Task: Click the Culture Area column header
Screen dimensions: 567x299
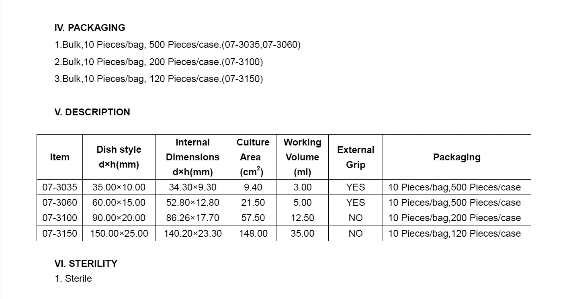Action: 253,157
